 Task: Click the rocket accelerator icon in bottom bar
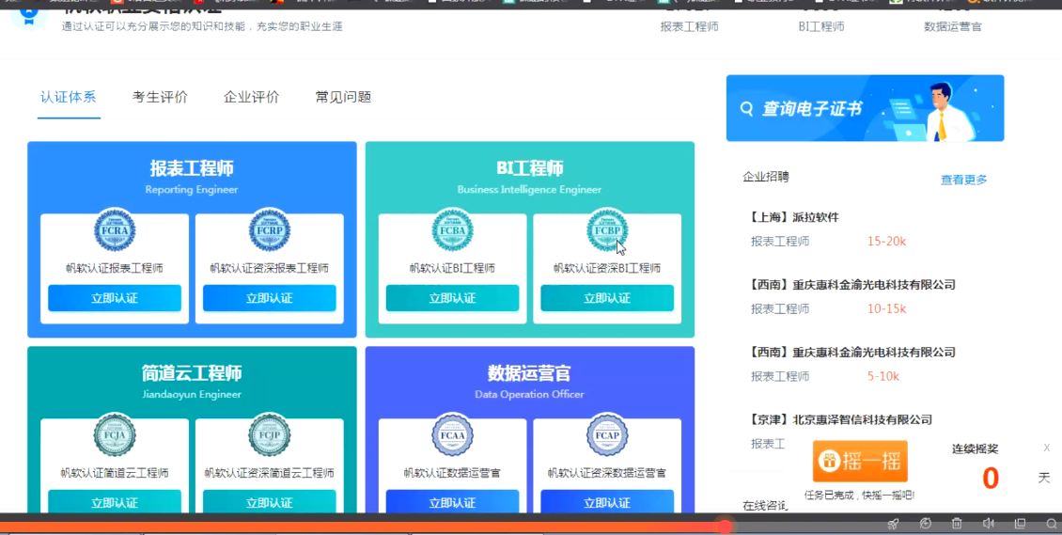[x=893, y=524]
